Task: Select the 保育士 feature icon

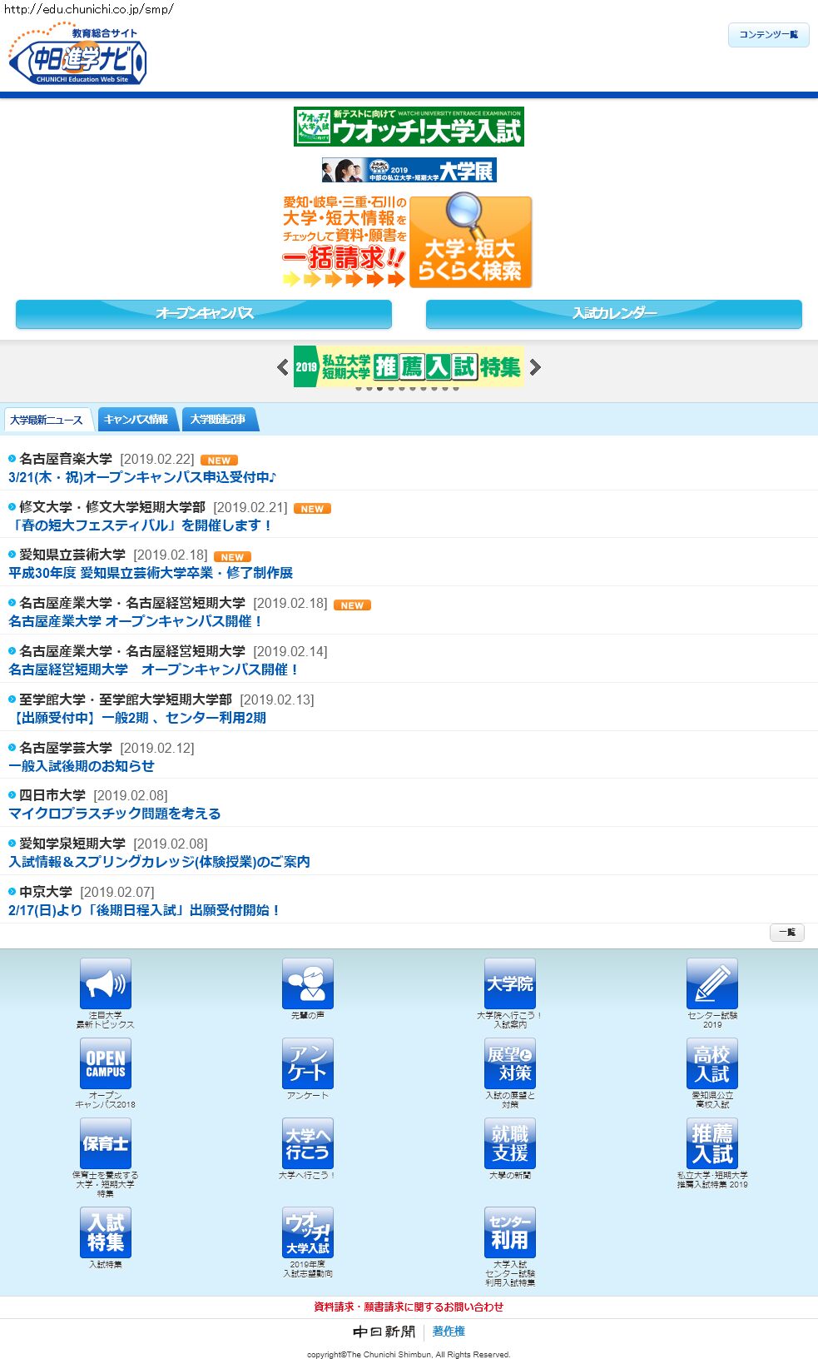Action: click(106, 1143)
